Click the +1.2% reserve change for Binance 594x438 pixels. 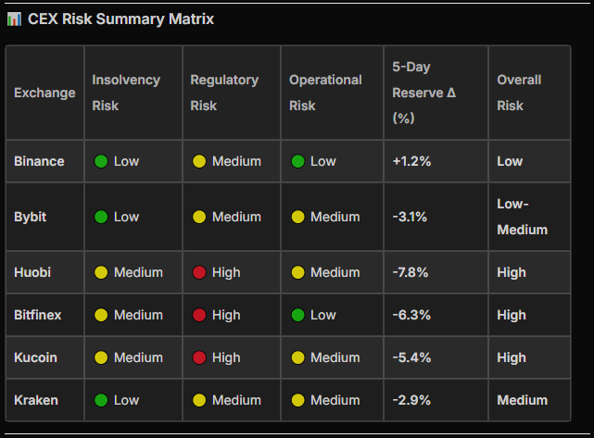tap(411, 161)
